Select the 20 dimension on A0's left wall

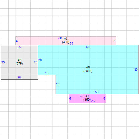(x=40, y=60)
